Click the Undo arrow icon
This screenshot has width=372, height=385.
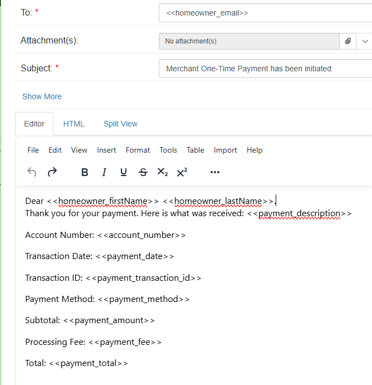pos(32,172)
